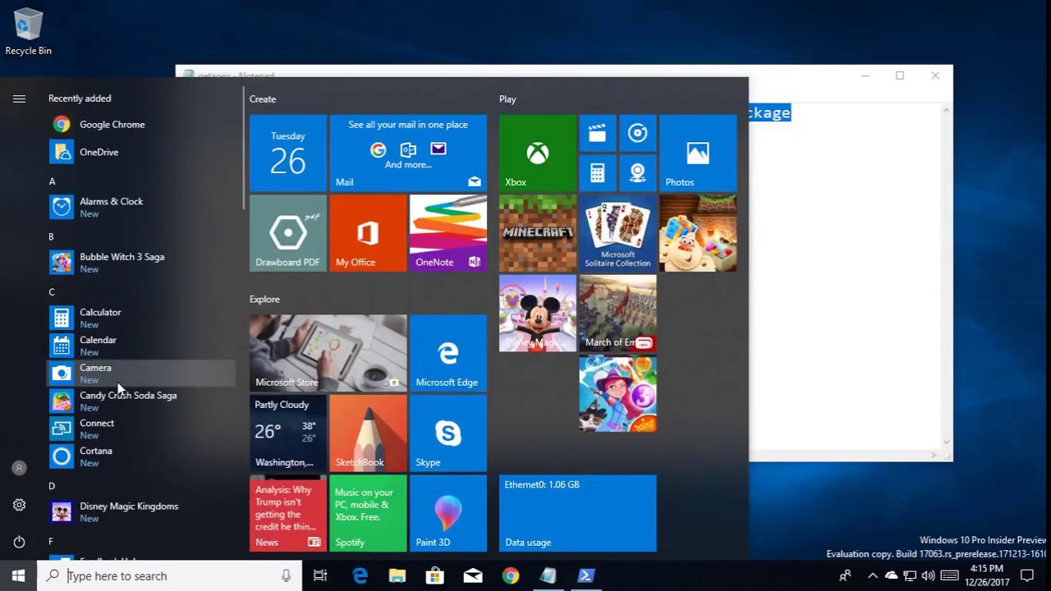This screenshot has height=591, width=1051.
Task: Open Settings gear in Start menu
Action: (x=19, y=505)
